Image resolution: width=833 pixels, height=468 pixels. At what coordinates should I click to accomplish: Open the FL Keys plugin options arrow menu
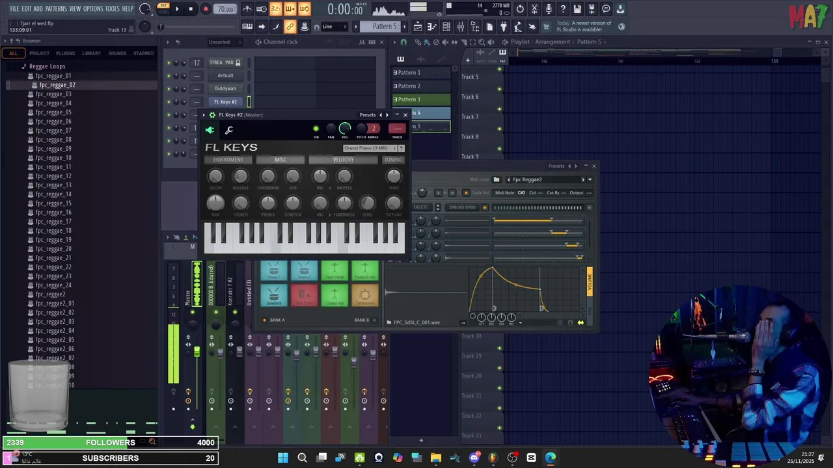(x=203, y=115)
